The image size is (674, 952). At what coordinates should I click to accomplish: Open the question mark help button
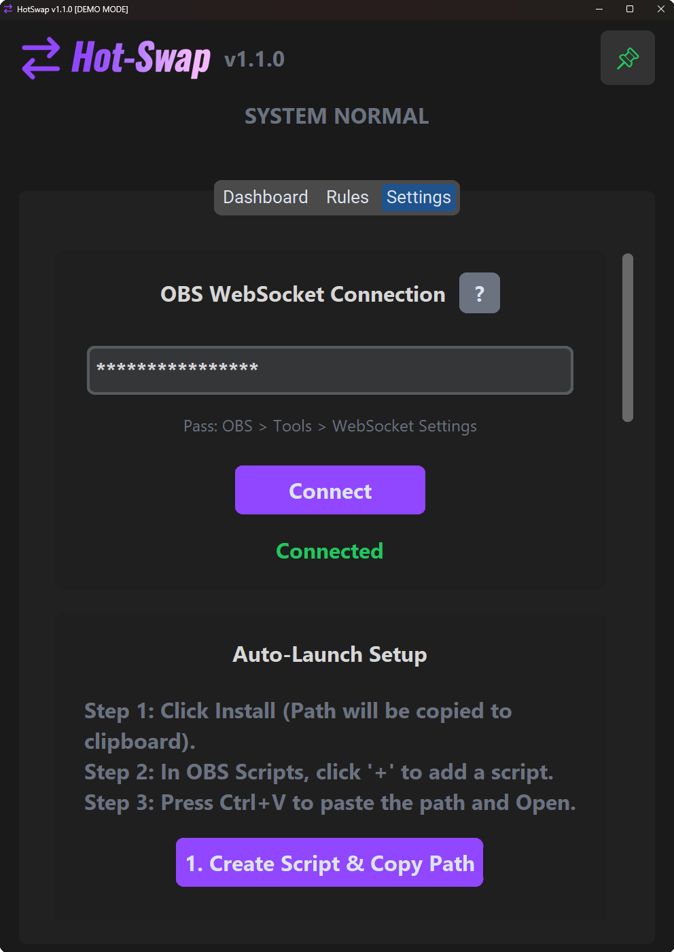[479, 293]
